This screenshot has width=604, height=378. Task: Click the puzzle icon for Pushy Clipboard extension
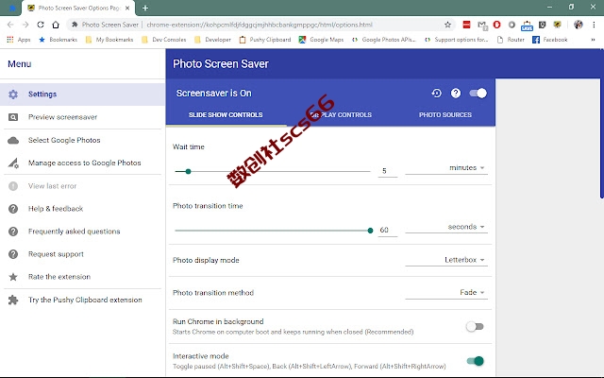[x=13, y=300]
